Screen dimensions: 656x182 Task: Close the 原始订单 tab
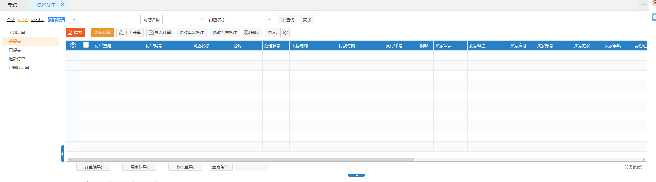coord(62,5)
